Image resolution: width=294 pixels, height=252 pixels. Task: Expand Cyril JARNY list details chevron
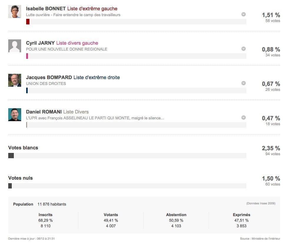243,49
